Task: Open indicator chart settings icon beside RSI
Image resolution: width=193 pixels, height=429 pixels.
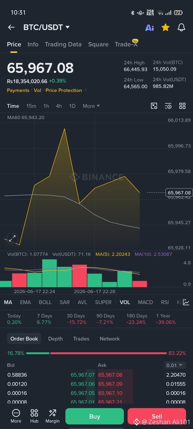Action: pos(186,302)
